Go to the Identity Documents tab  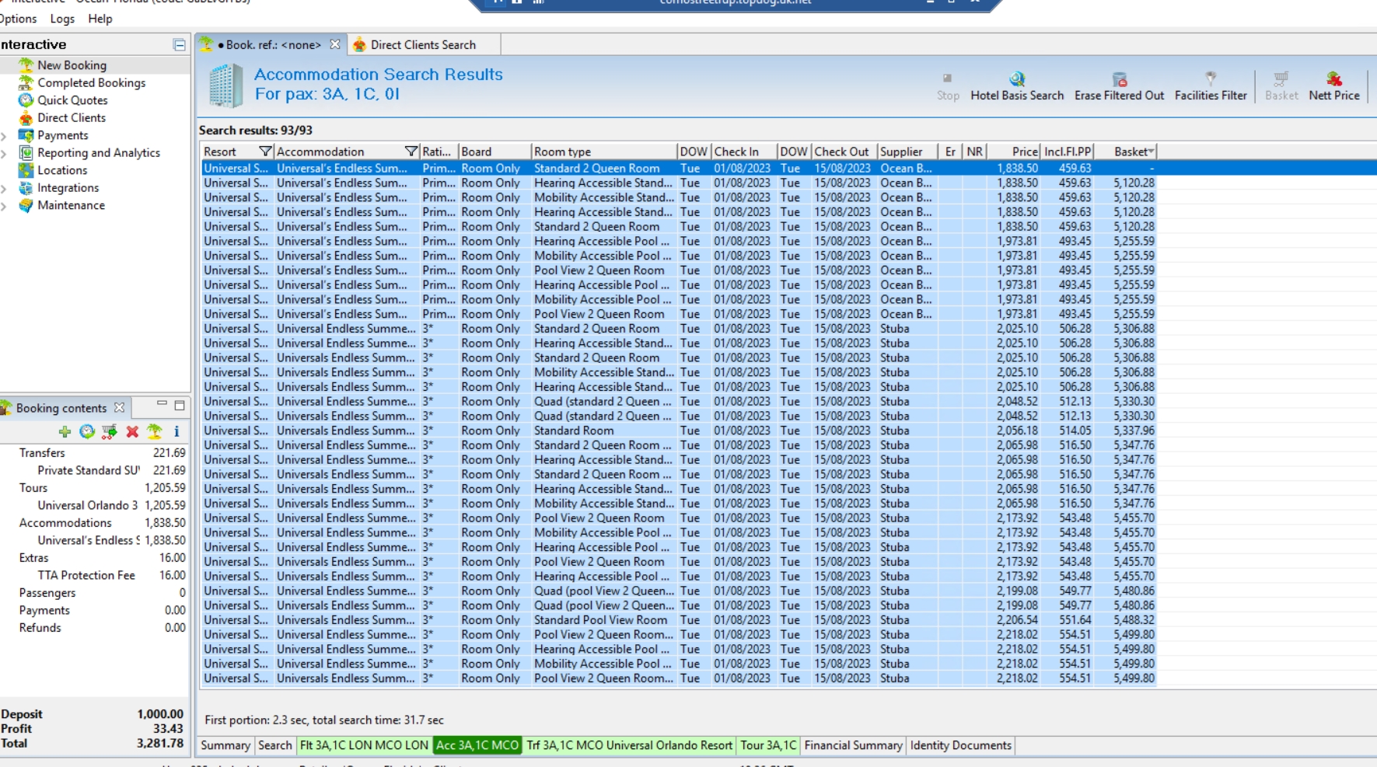pyautogui.click(x=961, y=746)
